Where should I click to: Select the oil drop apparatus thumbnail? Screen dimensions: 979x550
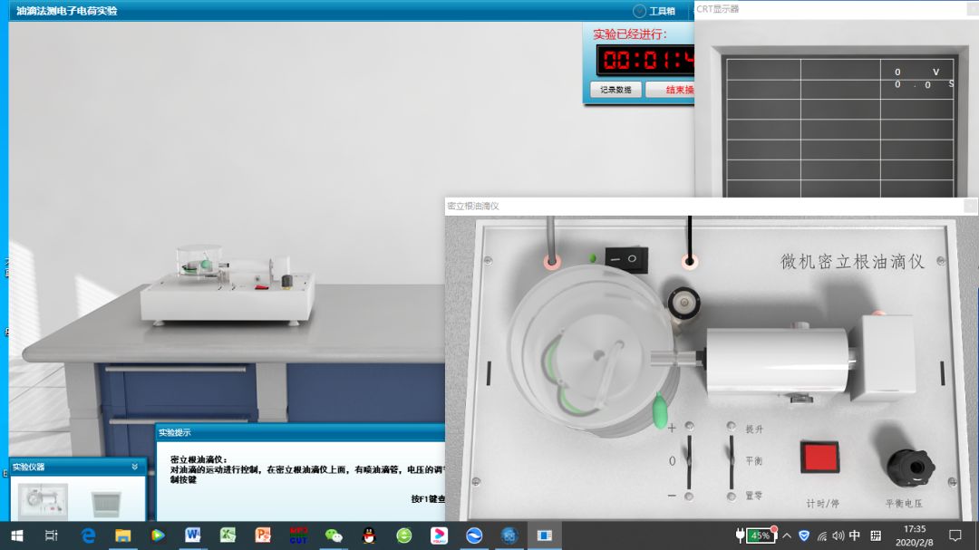click(x=43, y=501)
